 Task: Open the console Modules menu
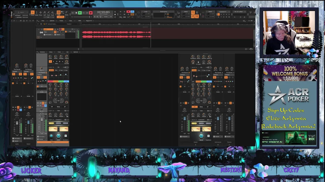(43, 52)
